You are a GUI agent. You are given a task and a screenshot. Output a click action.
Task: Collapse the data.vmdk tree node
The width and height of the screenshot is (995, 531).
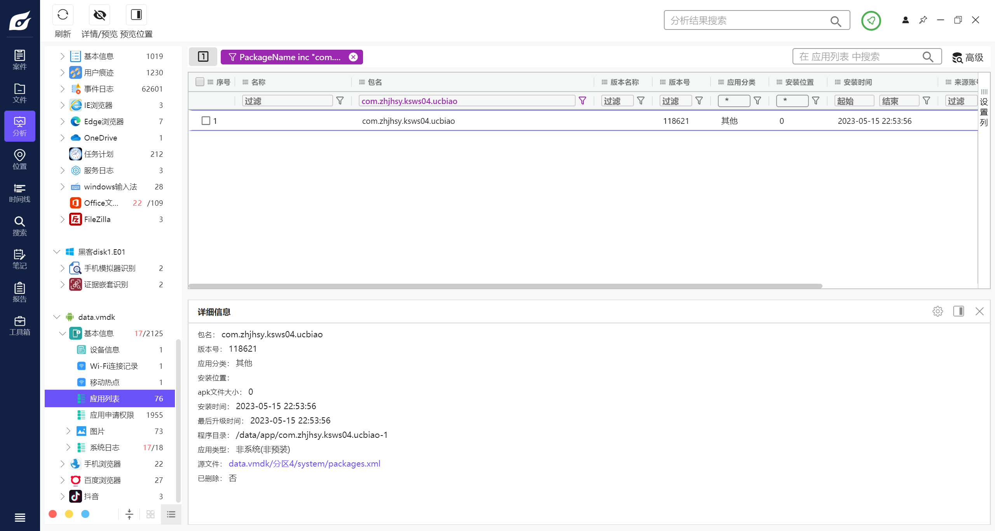tap(57, 317)
